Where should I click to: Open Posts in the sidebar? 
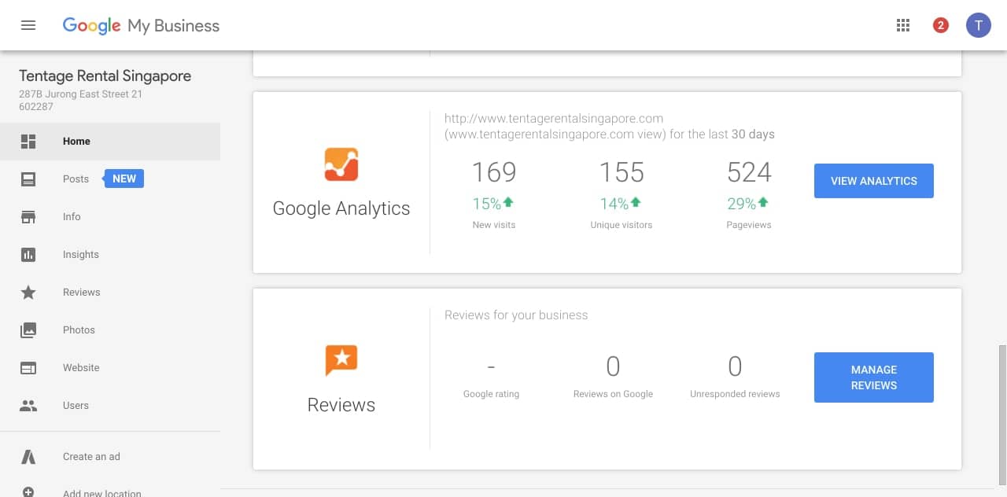(x=110, y=179)
